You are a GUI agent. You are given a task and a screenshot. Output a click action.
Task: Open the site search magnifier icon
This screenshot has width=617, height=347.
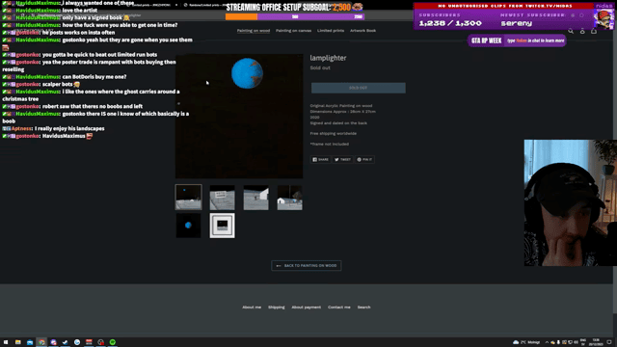click(571, 31)
